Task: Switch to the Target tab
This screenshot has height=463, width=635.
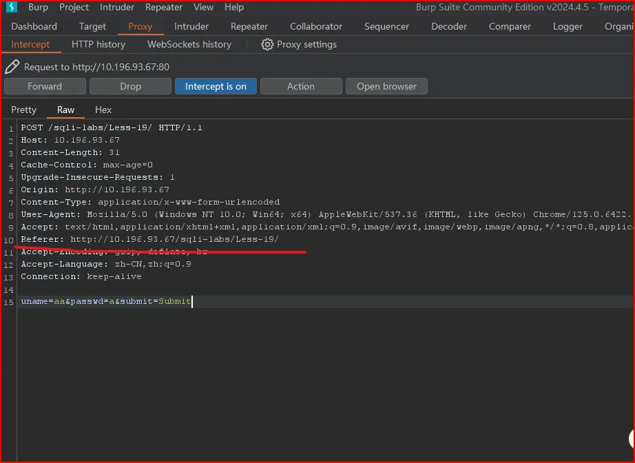Action: [x=92, y=26]
